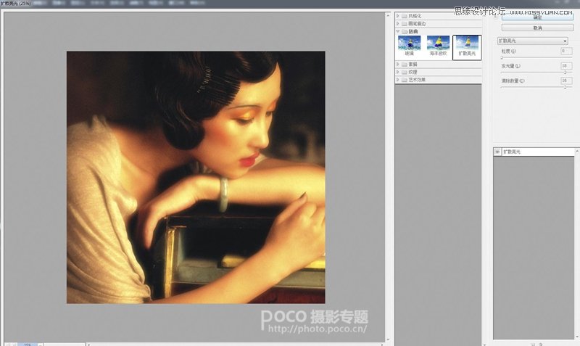The width and height of the screenshot is (580, 346).
Task: Focus the 粒度 value field
Action: pos(566,51)
